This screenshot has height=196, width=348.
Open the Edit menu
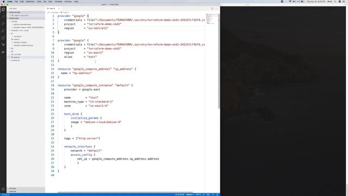(22, 1)
